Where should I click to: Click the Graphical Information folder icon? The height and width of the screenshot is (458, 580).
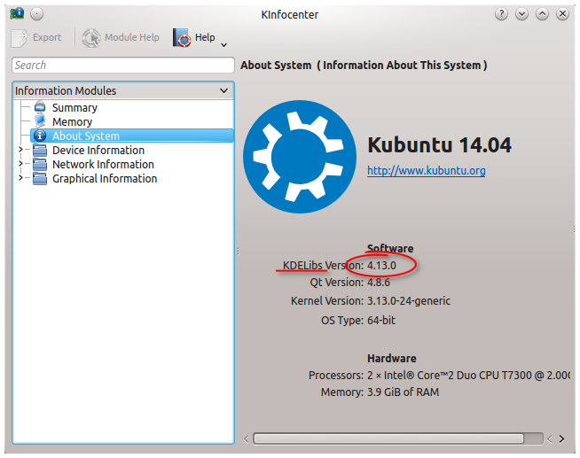[x=39, y=178]
